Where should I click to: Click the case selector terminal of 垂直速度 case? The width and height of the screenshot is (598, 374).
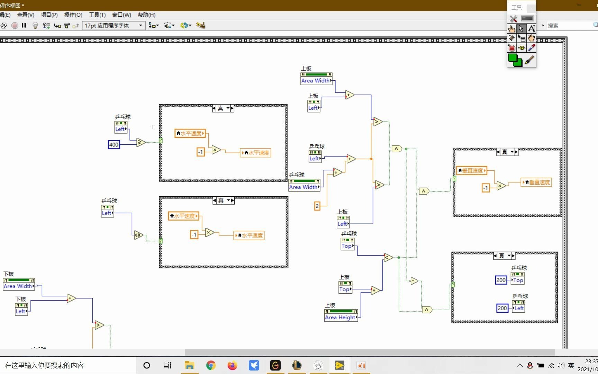[454, 179]
